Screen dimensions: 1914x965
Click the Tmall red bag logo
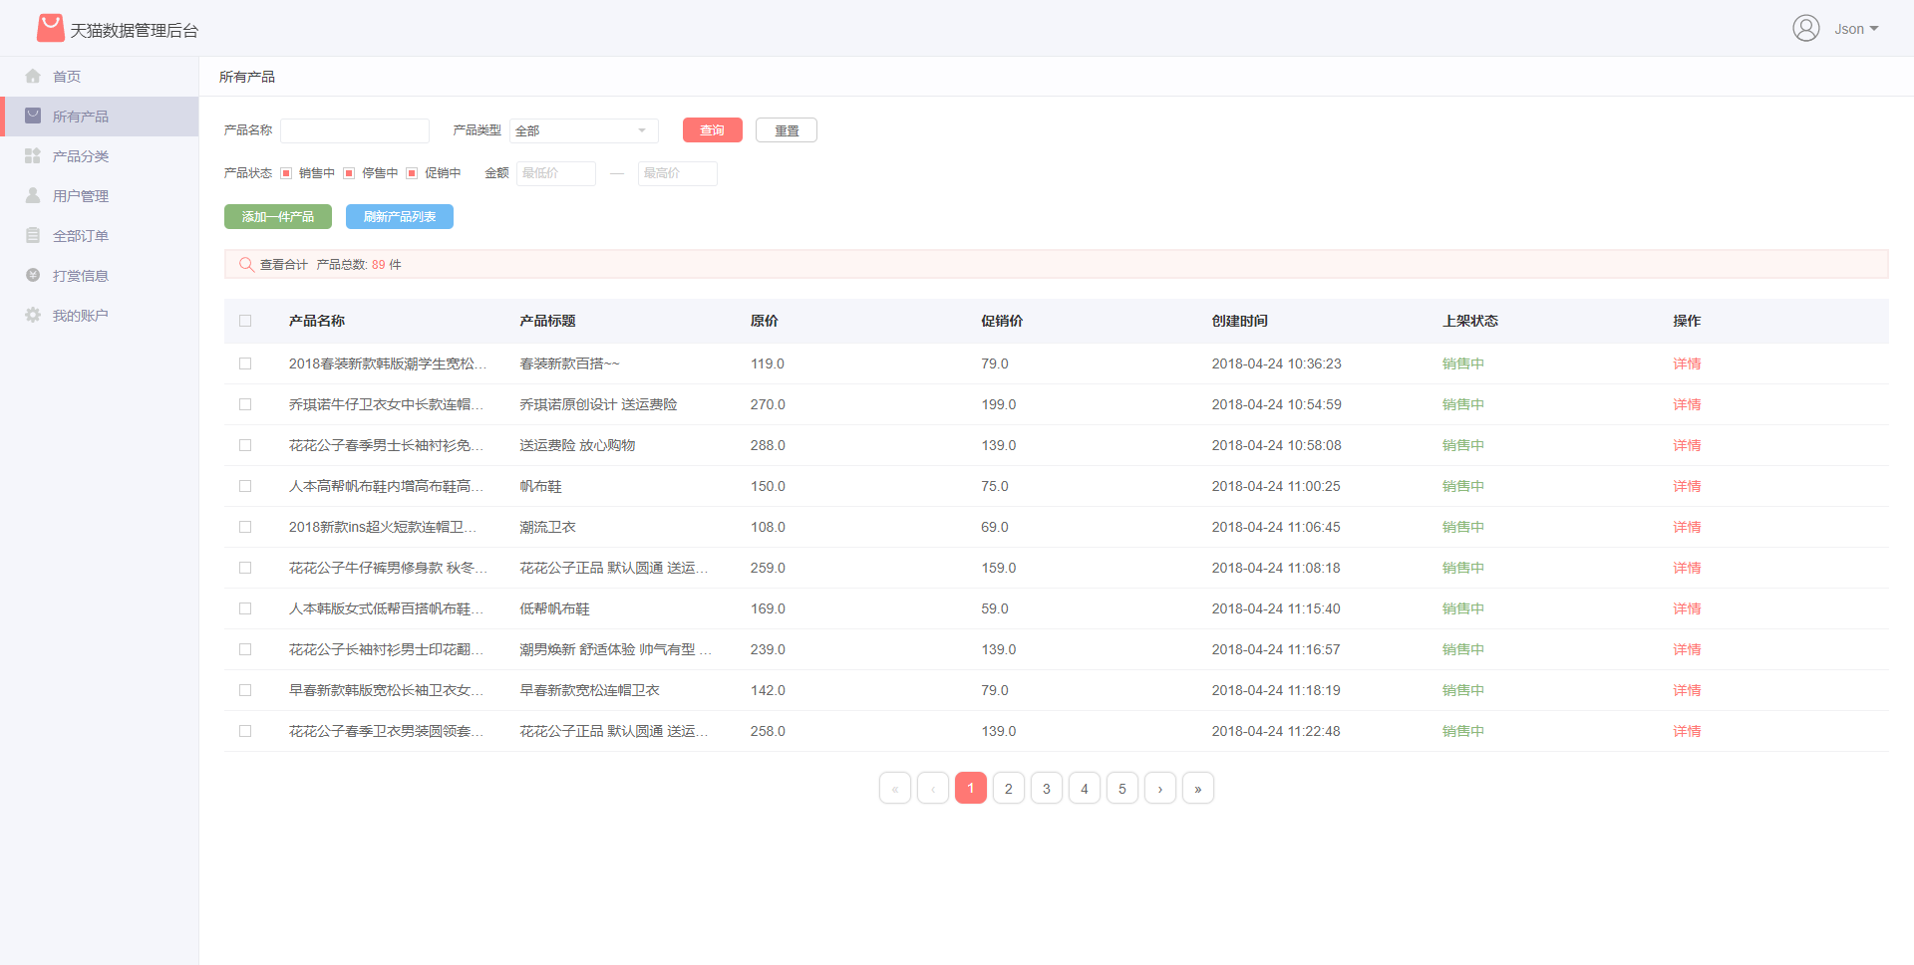(x=50, y=28)
